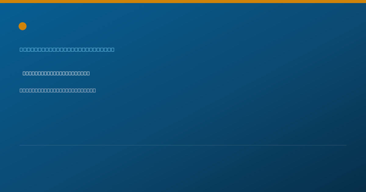Click the orange circle icon
Viewport: 366px width, 192px height.
coord(23,26)
